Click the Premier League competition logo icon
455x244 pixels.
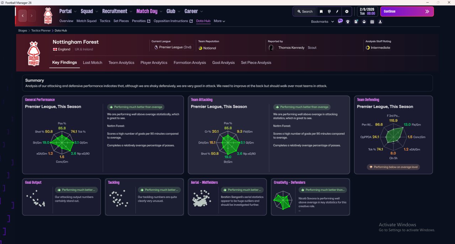(x=156, y=47)
